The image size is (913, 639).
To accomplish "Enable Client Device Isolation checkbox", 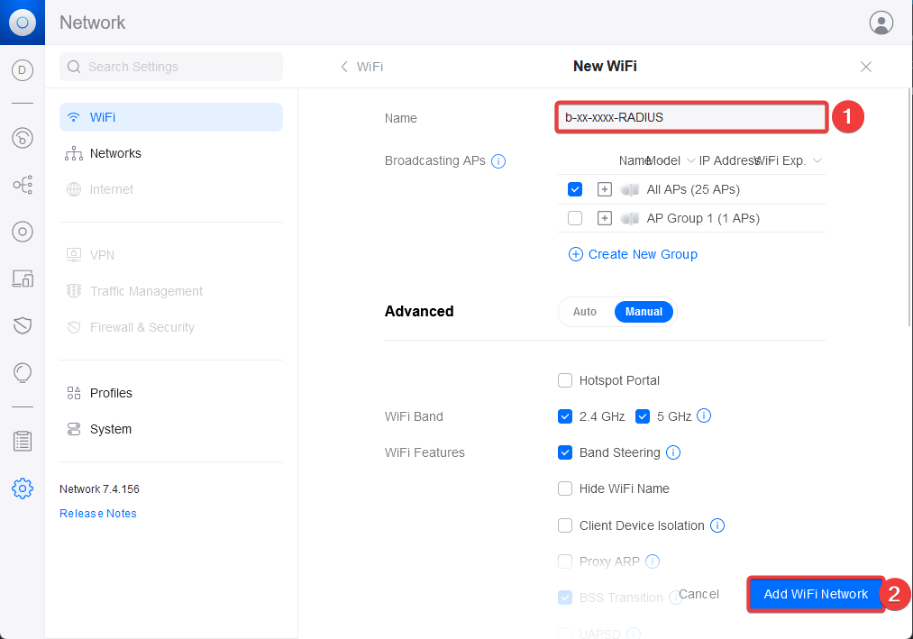I will 565,525.
